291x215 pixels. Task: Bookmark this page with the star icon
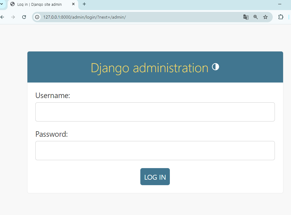click(265, 17)
